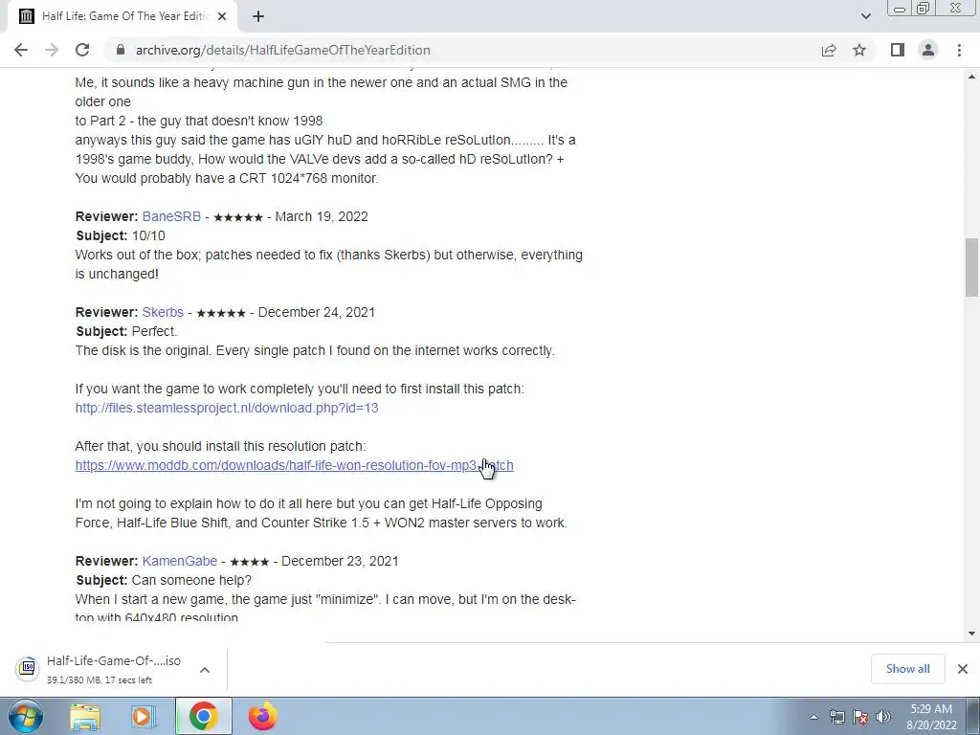Click the Chrome taskbar icon
The height and width of the screenshot is (735, 980).
pyautogui.click(x=203, y=716)
